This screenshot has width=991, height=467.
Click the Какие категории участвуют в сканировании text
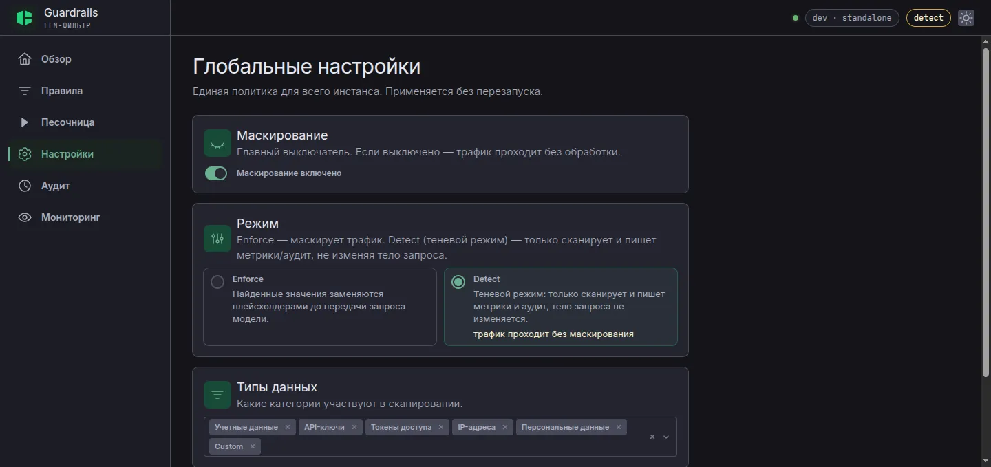tap(350, 404)
